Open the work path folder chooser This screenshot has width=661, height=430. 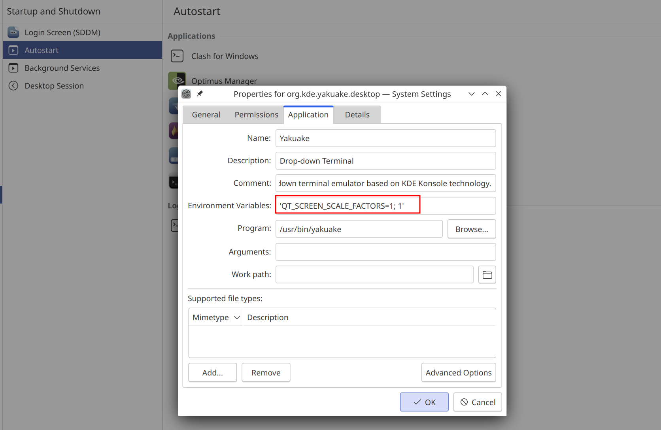tap(487, 275)
